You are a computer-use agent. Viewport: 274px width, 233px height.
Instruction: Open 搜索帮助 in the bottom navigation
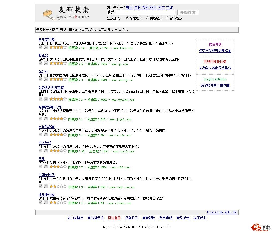point(149,218)
